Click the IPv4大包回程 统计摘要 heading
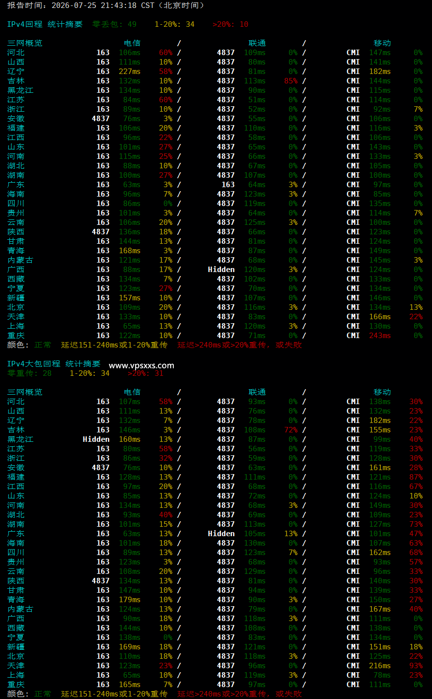The width and height of the screenshot is (432, 699). 54,364
